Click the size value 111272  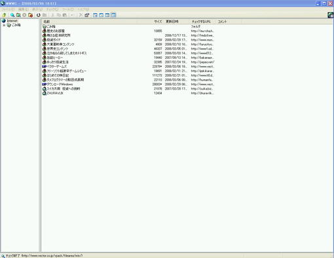[x=157, y=75]
